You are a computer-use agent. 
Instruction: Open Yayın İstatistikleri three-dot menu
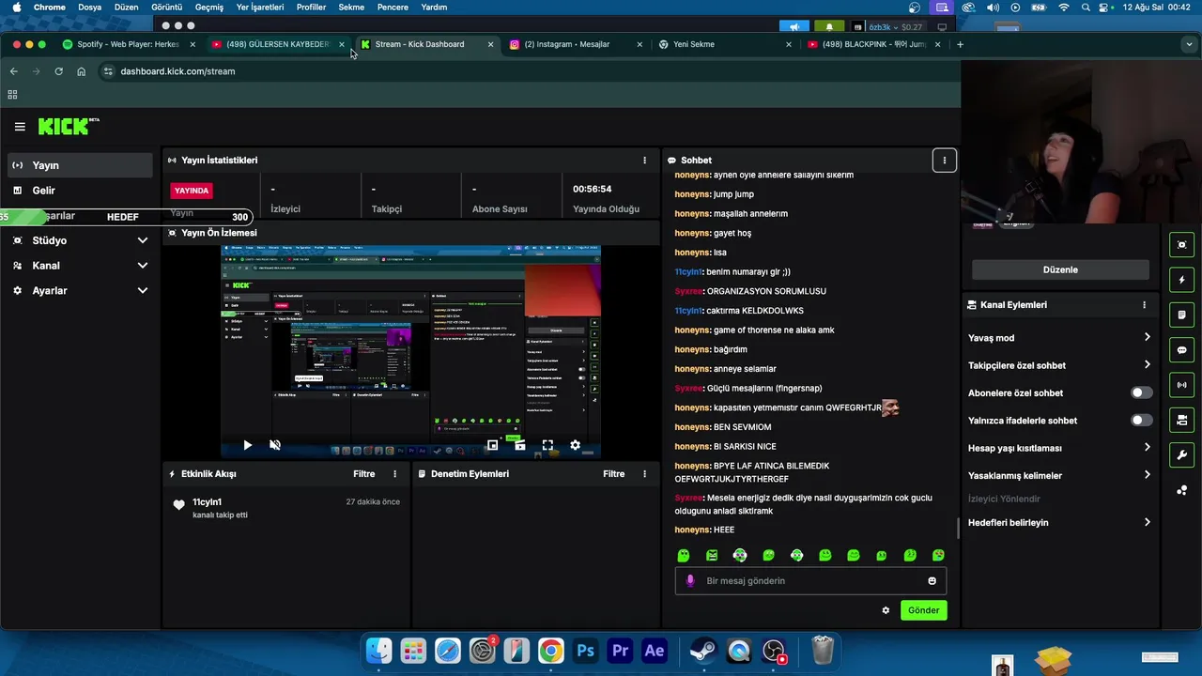(644, 161)
